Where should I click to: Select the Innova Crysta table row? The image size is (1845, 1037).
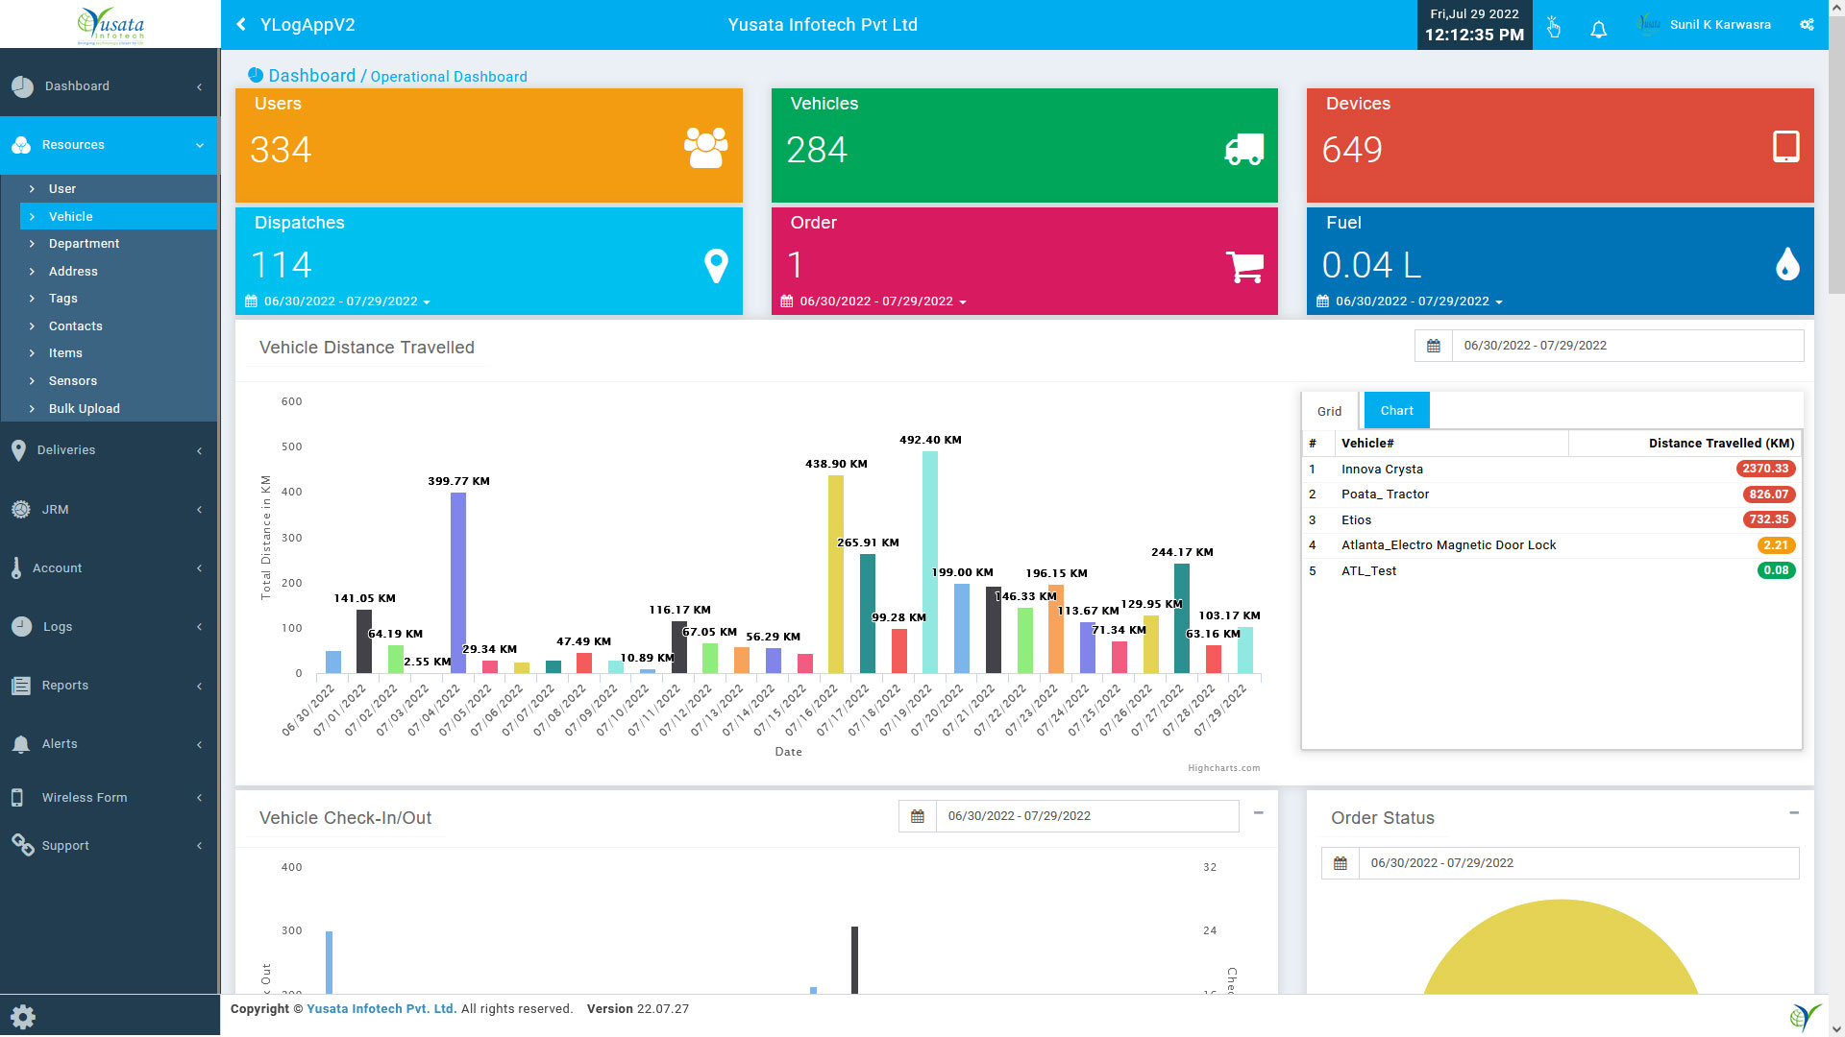pyautogui.click(x=1551, y=470)
